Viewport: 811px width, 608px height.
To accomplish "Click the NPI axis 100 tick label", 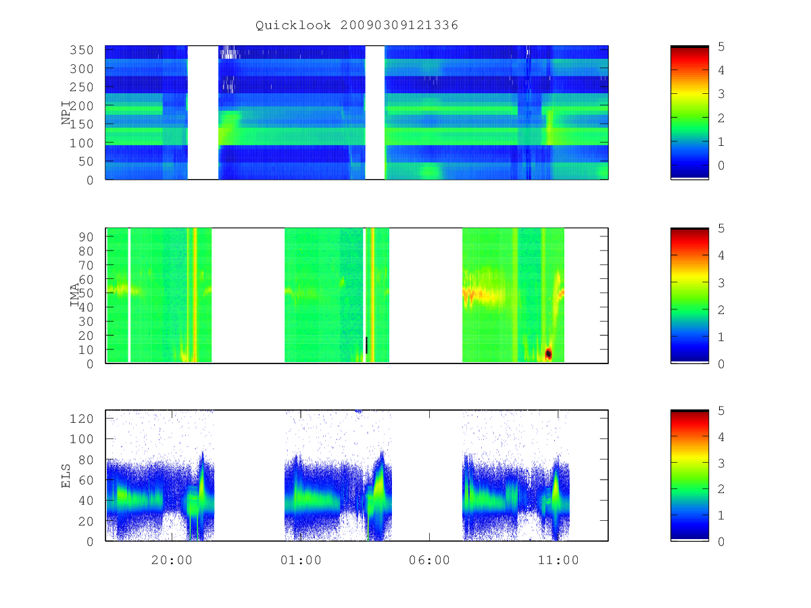I will click(x=83, y=143).
